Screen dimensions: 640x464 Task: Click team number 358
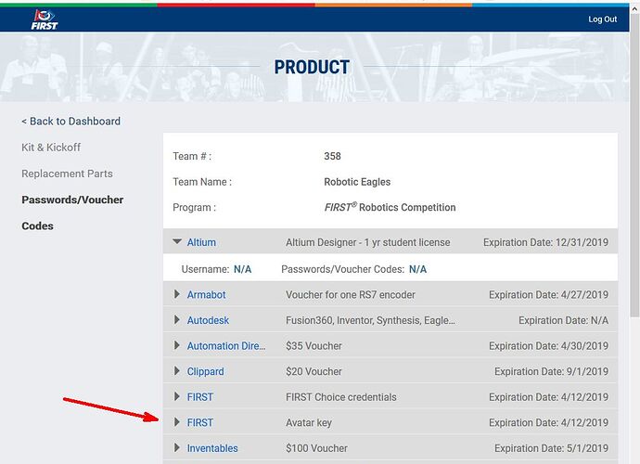[x=332, y=156]
